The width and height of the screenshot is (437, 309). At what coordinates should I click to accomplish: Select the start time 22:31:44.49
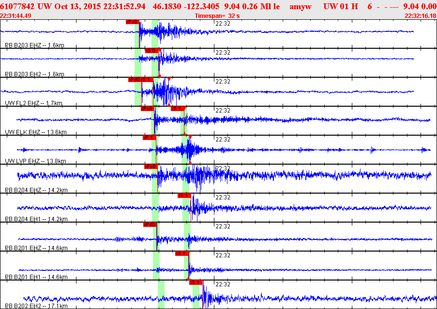[15, 16]
